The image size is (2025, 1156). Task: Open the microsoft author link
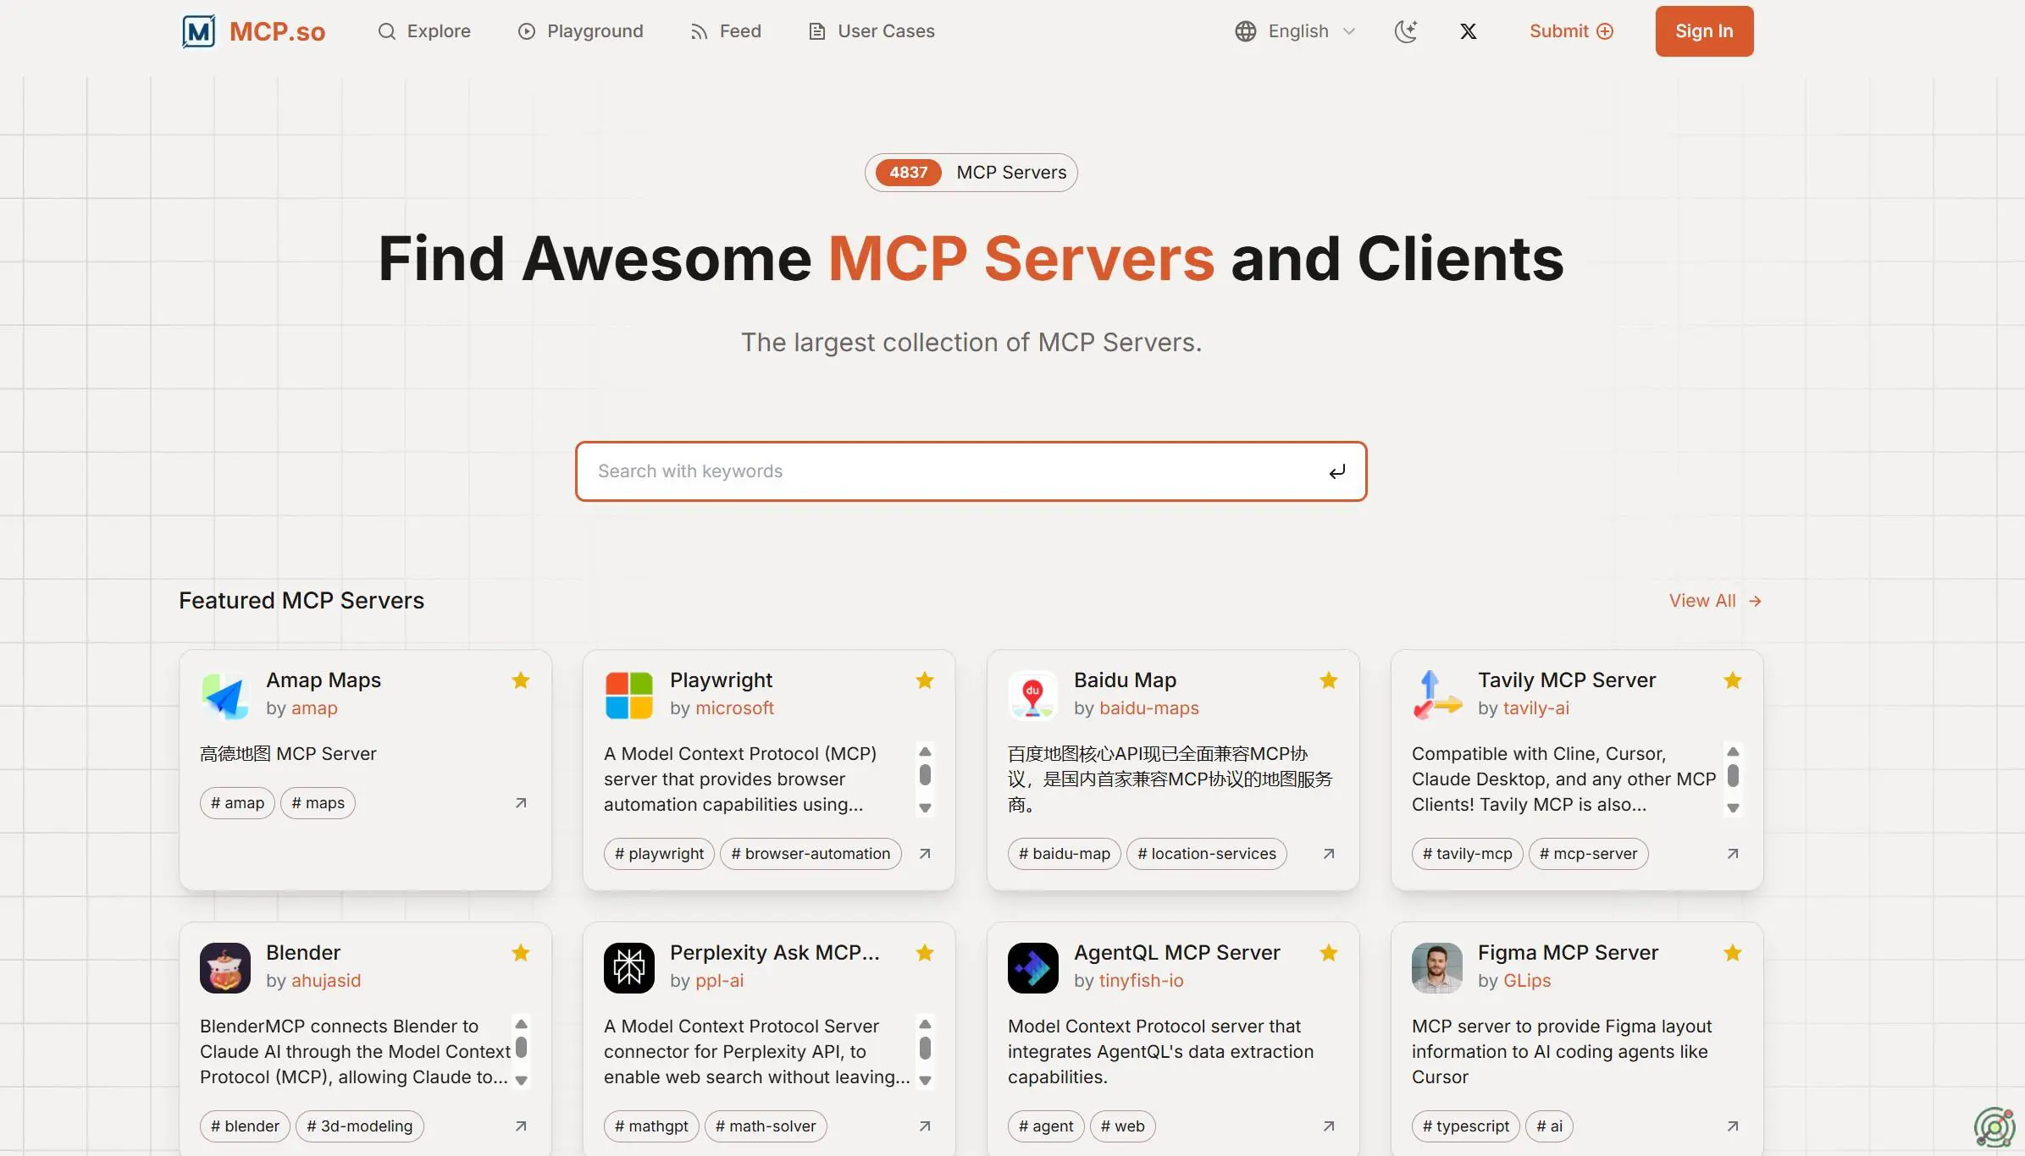(734, 708)
